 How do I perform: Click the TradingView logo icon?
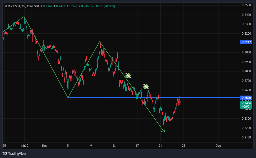point(5,153)
